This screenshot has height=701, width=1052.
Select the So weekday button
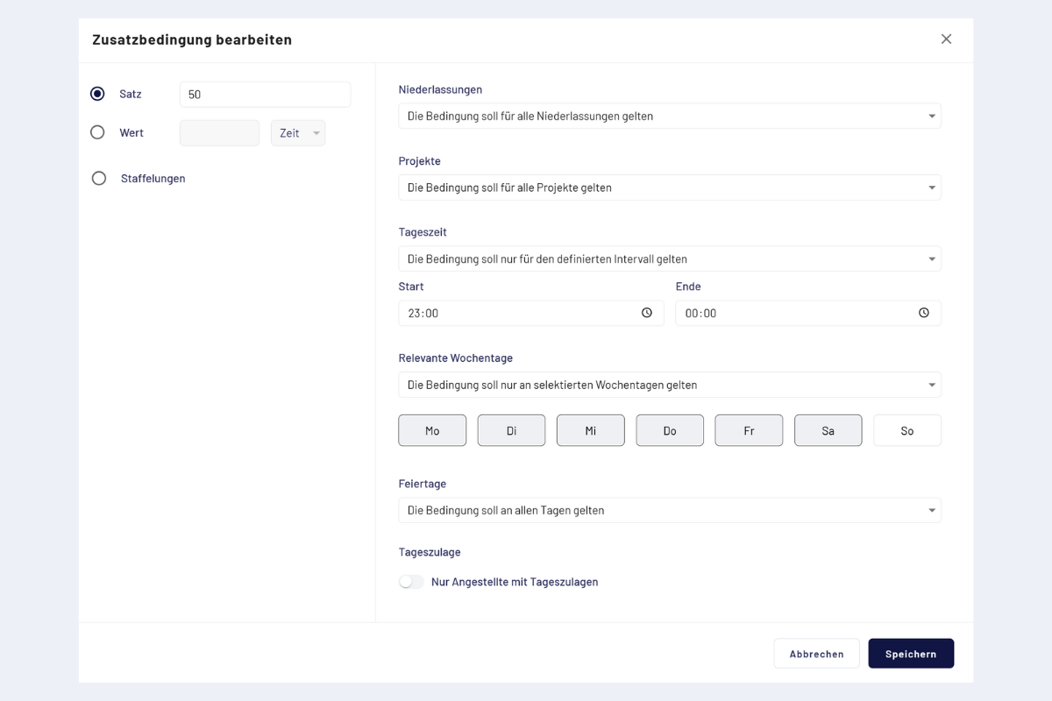(907, 430)
